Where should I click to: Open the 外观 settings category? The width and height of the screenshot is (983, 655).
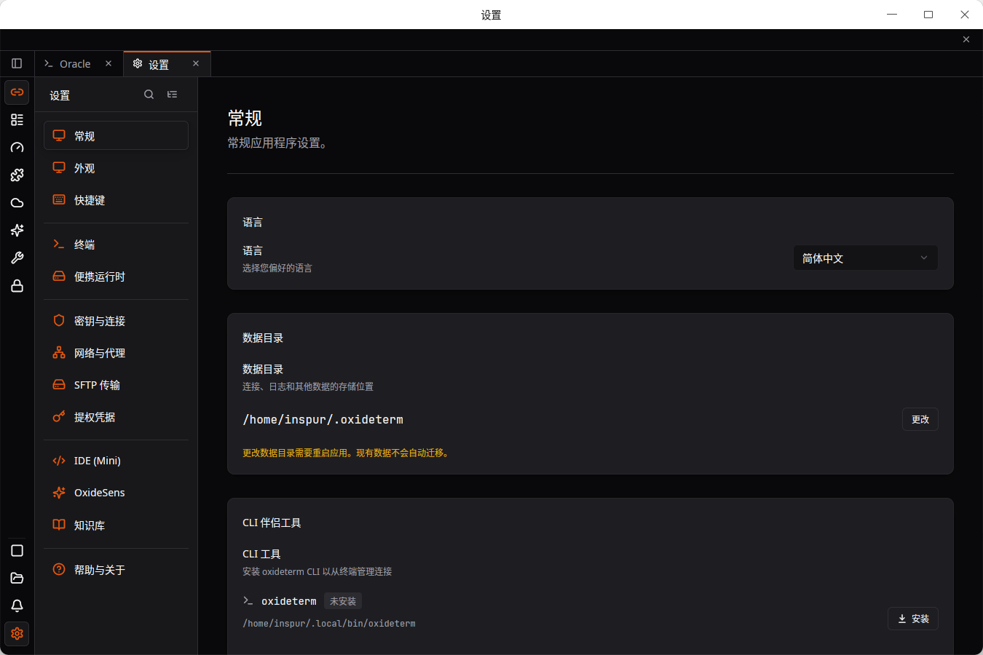pyautogui.click(x=116, y=167)
